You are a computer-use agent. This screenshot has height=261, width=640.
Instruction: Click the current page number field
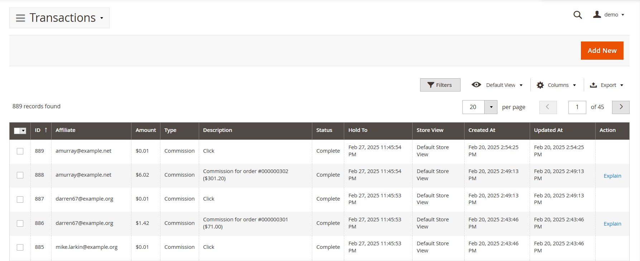pyautogui.click(x=577, y=107)
